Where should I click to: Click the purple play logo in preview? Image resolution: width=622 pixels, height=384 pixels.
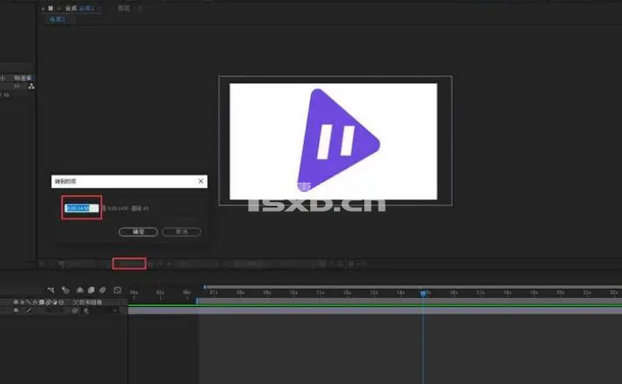(339, 140)
